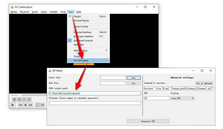Take a snapshot with the camera icon
The image size is (223, 129).
click(x=19, y=100)
